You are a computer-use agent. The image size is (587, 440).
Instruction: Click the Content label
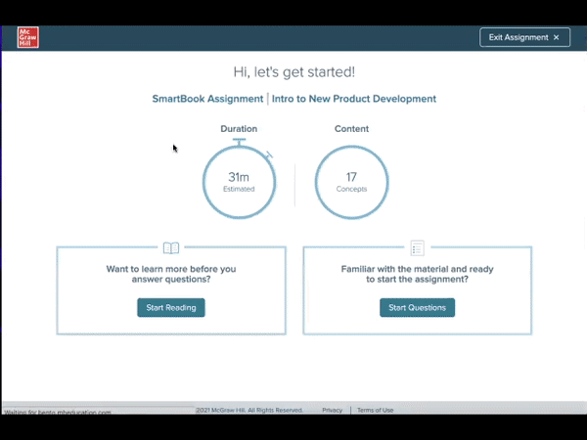click(x=351, y=128)
